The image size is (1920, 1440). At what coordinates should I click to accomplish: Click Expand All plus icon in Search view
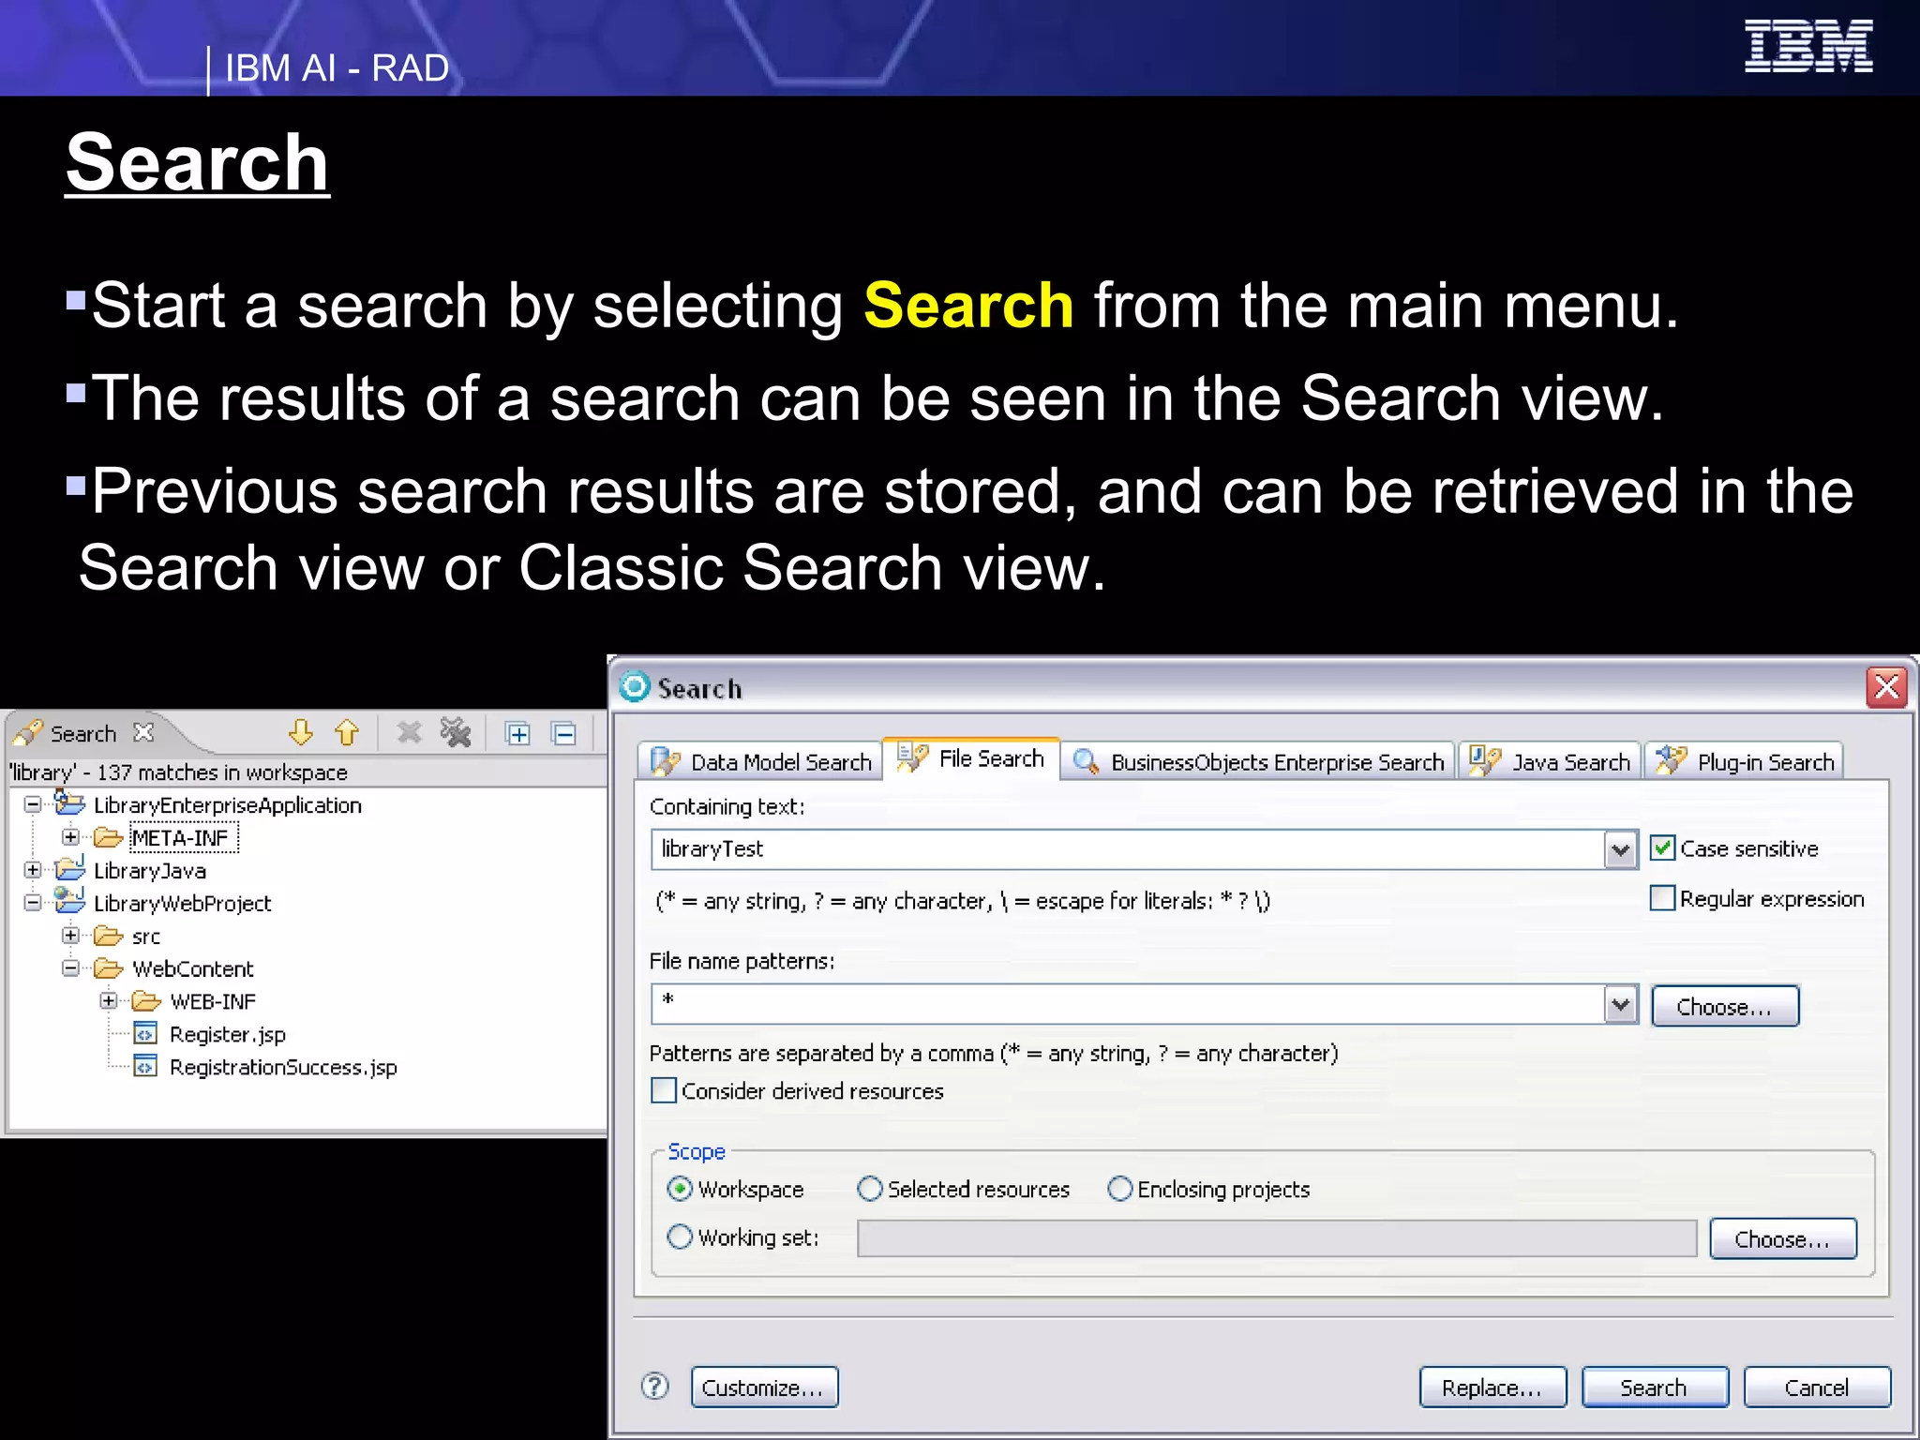[x=518, y=733]
